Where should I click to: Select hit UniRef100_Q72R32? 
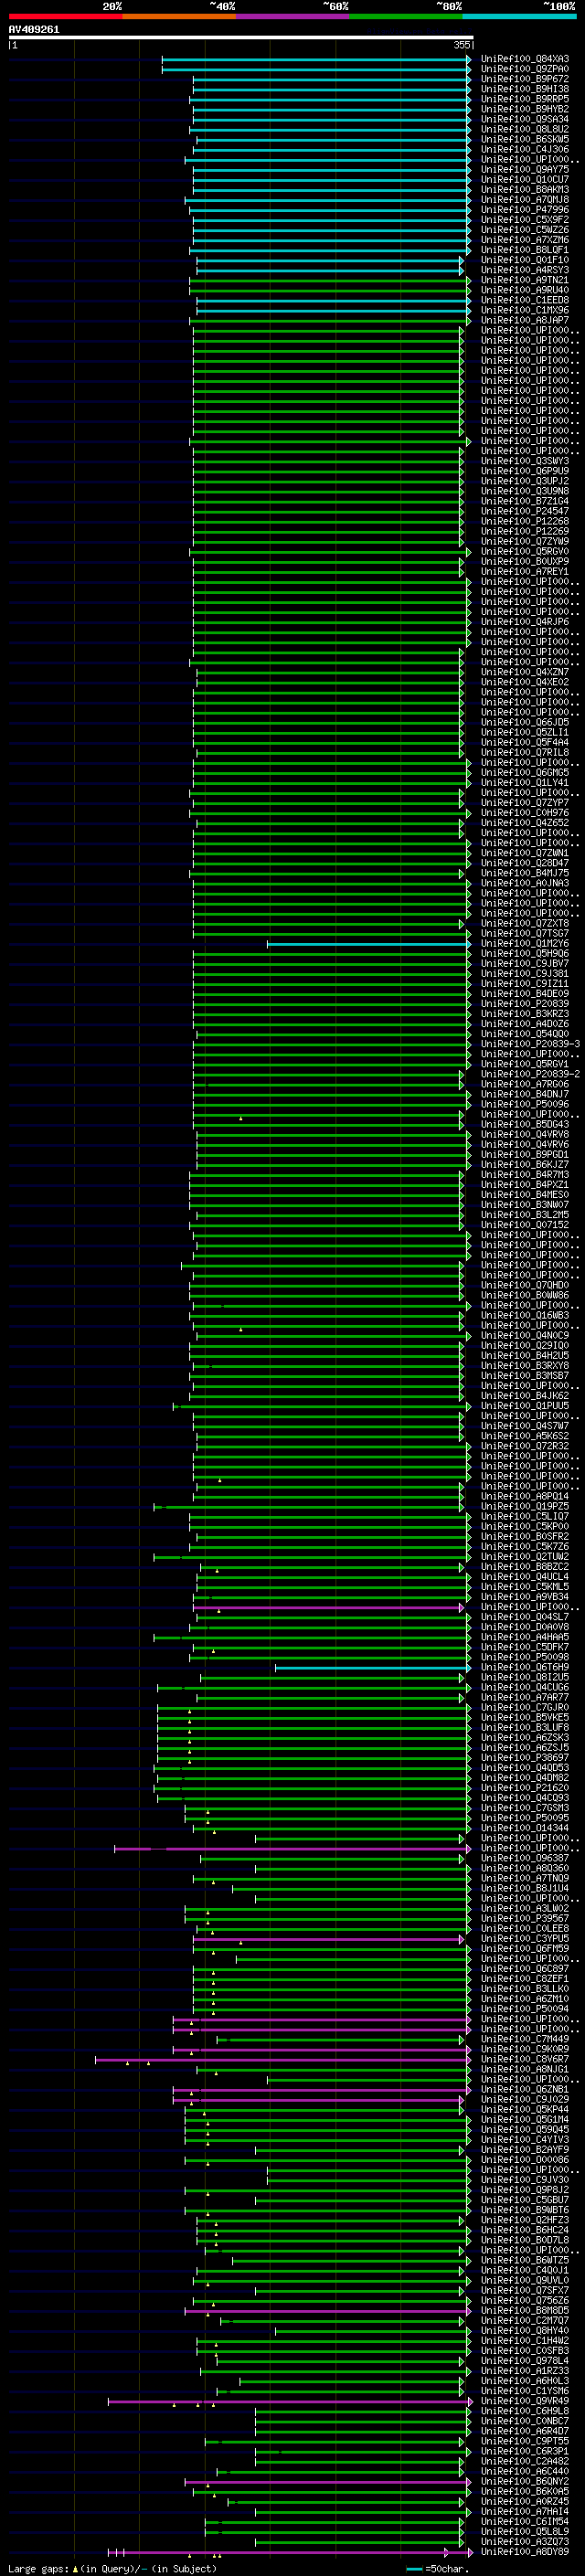point(524,1446)
